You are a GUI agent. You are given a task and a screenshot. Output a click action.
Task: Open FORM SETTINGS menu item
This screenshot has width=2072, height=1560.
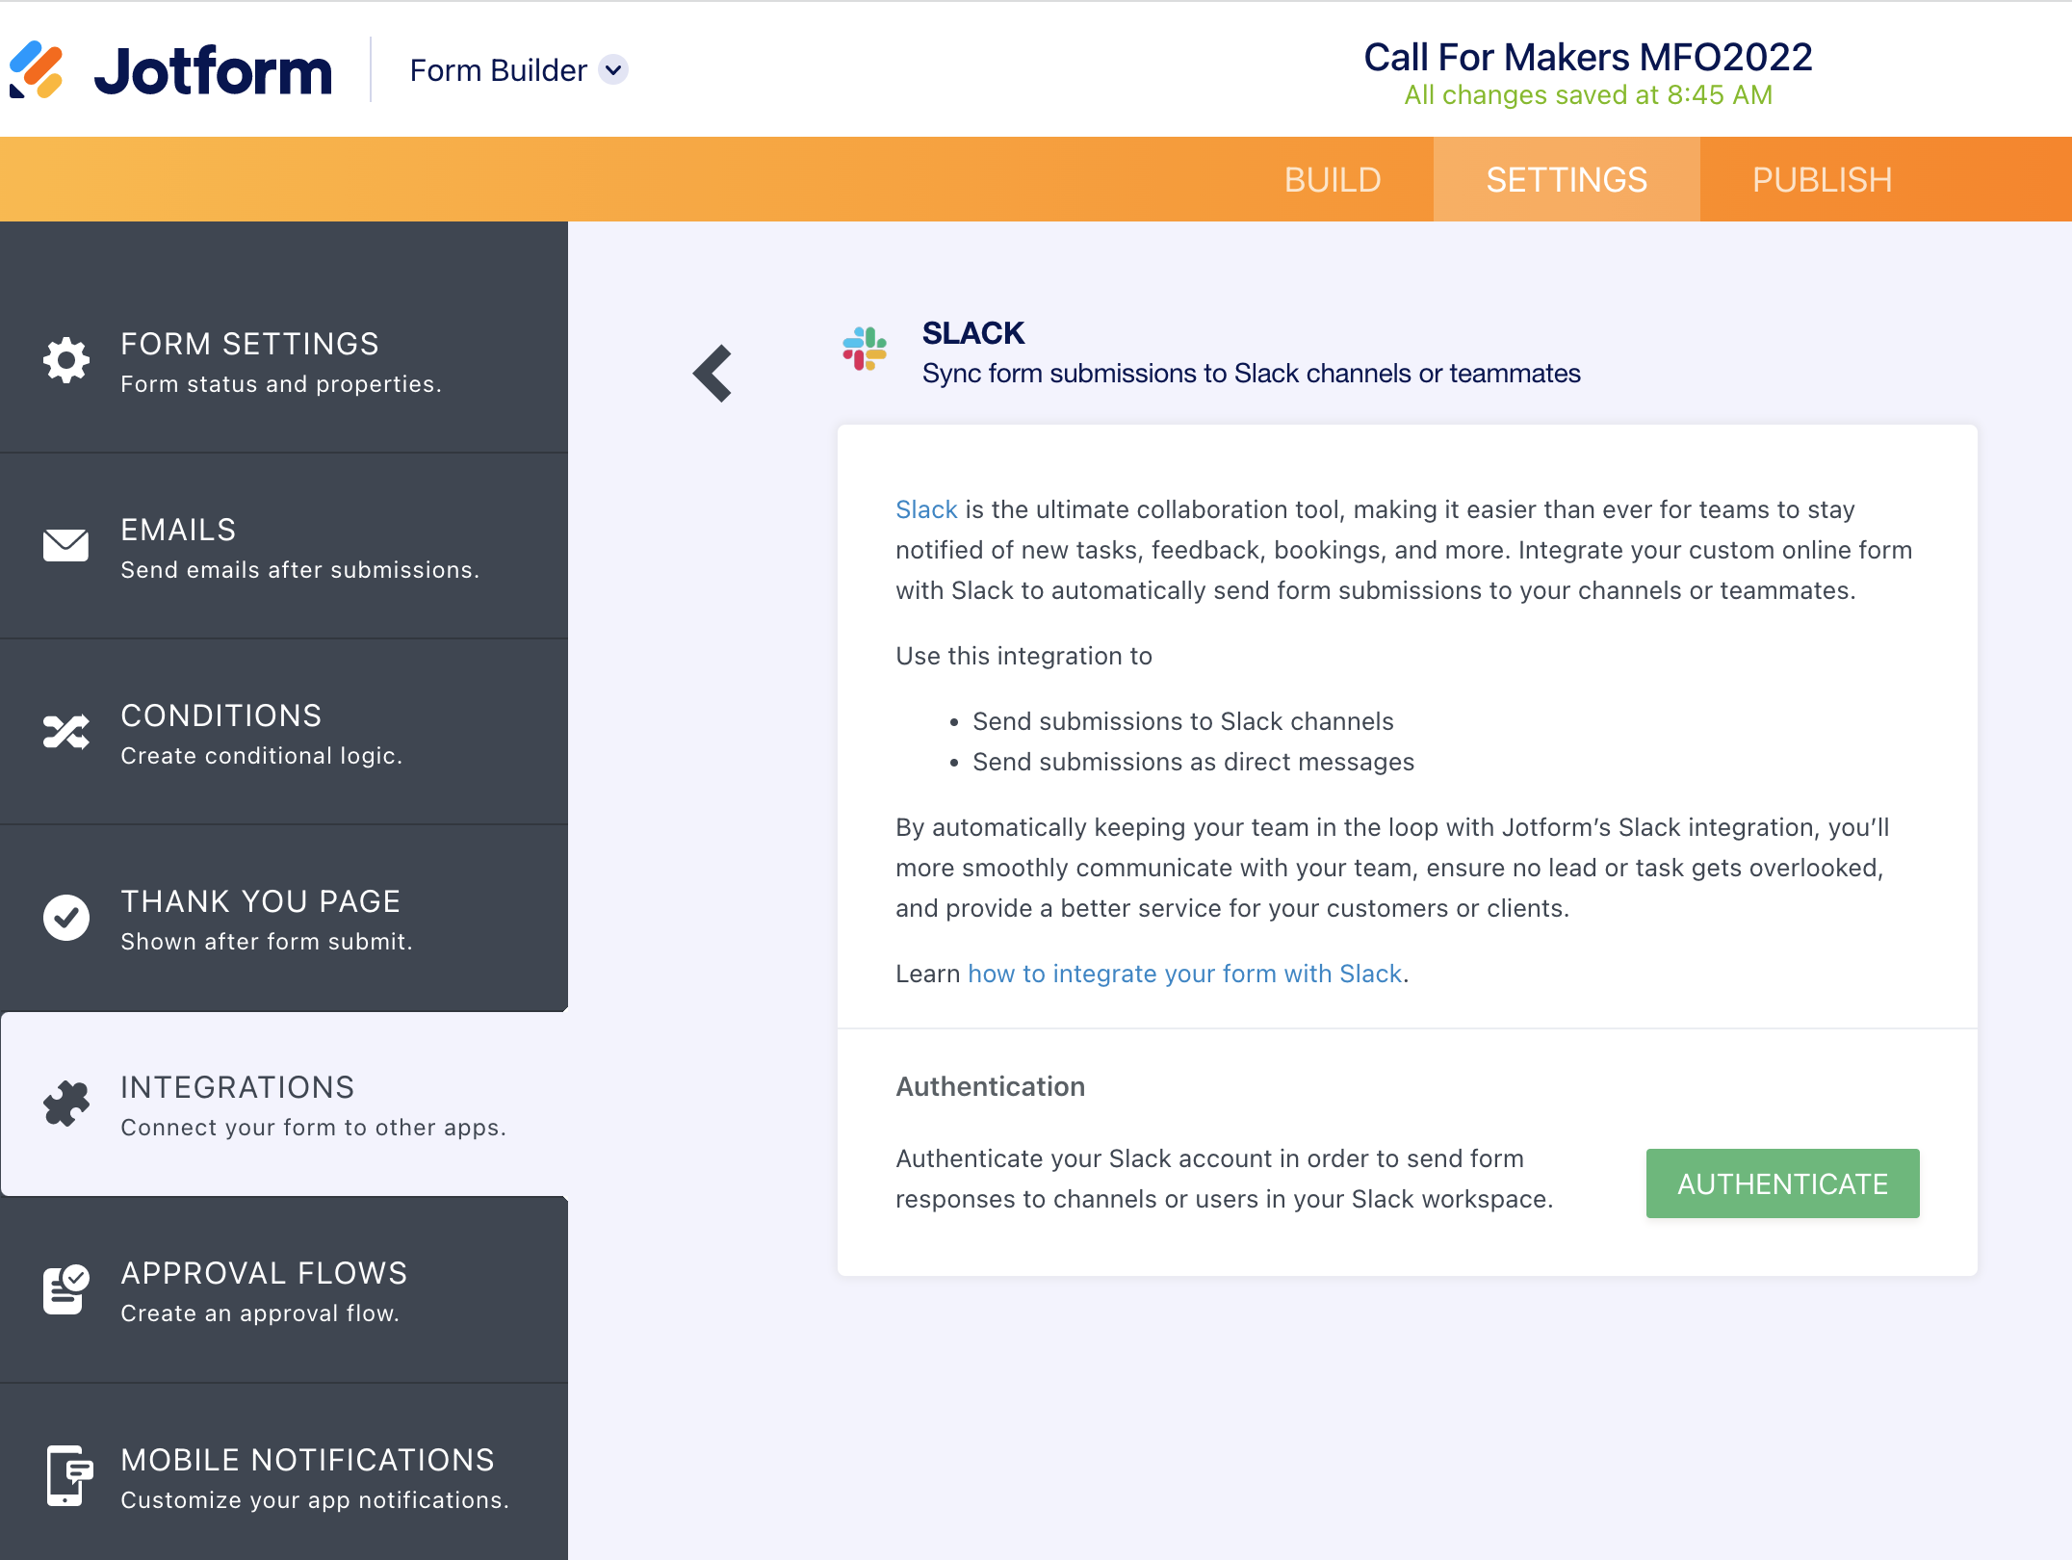tap(284, 361)
